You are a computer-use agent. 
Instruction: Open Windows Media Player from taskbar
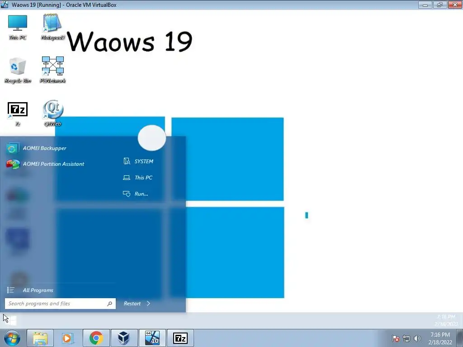68,338
